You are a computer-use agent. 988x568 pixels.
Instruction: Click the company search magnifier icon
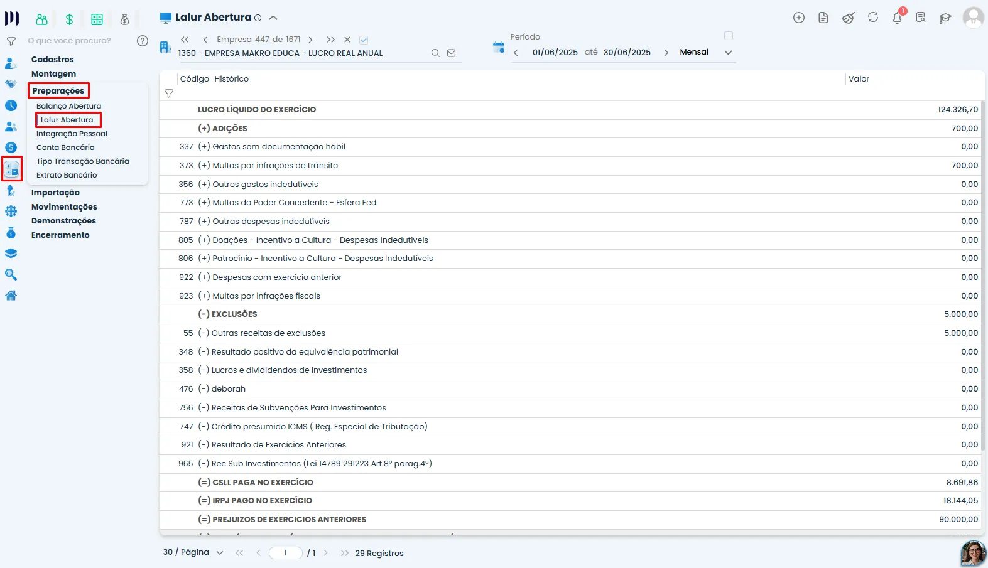click(435, 53)
